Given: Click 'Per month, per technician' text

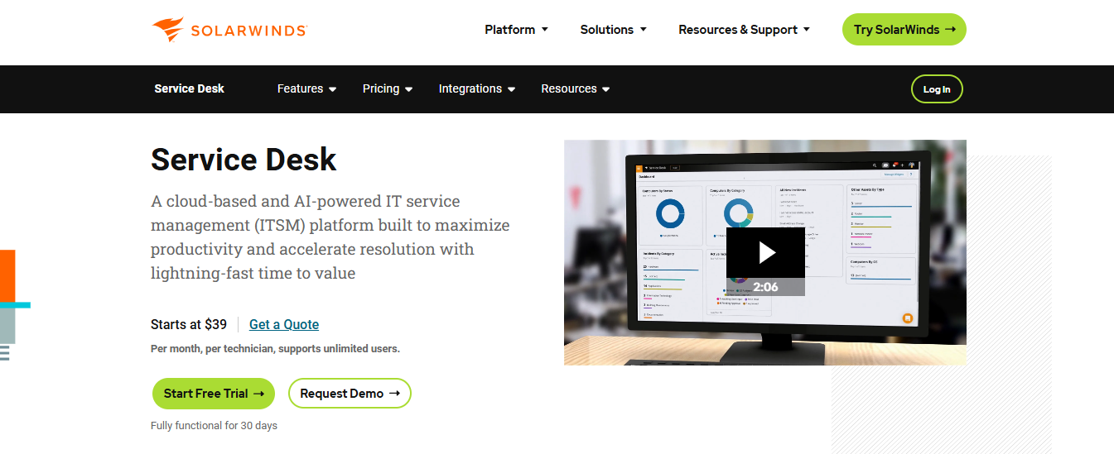Looking at the screenshot, I should click(212, 349).
